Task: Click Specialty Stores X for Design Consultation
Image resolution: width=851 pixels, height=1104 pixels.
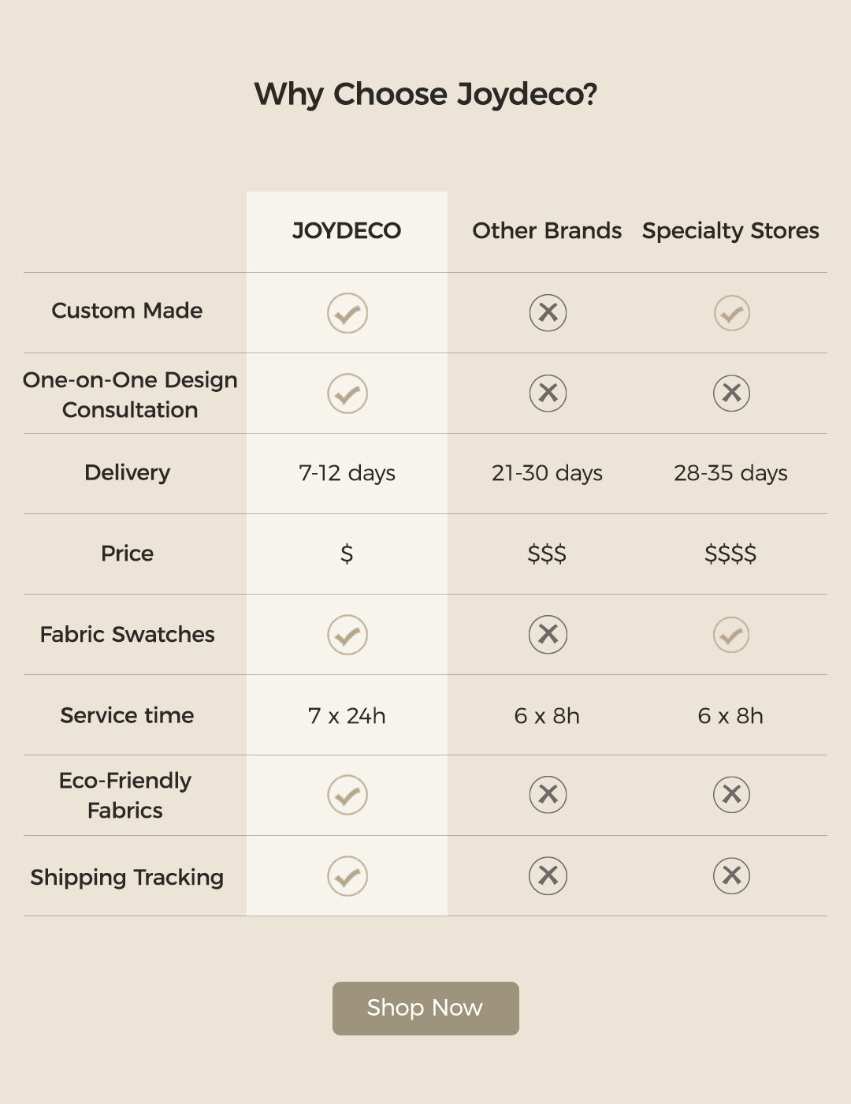Action: [731, 393]
